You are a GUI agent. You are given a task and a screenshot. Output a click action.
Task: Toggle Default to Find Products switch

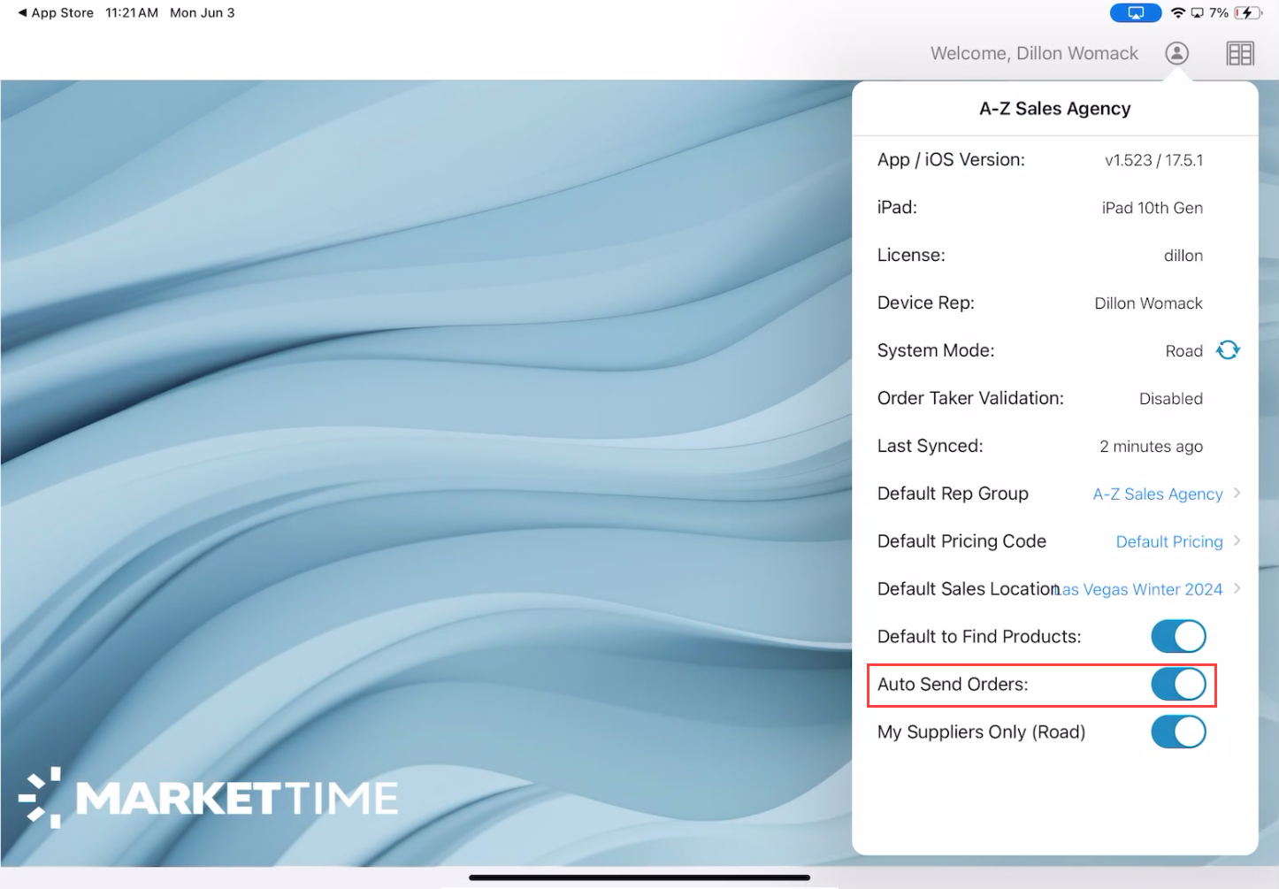point(1178,636)
